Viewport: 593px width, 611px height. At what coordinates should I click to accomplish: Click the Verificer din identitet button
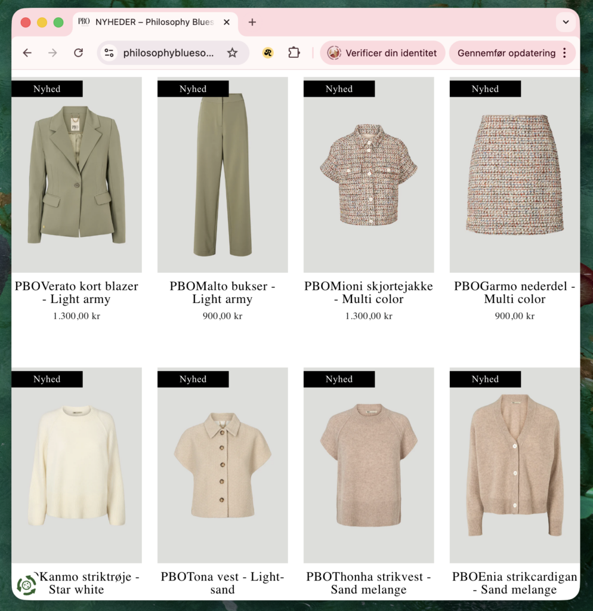tap(382, 53)
